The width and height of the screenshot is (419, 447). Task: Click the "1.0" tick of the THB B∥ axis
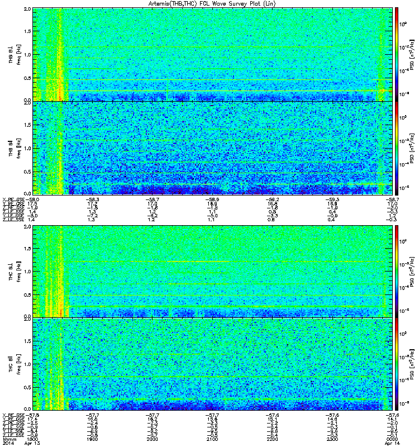coord(27,148)
